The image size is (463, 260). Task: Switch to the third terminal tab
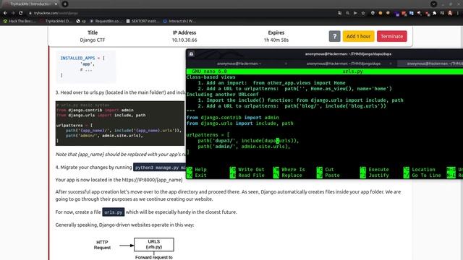[430, 64]
